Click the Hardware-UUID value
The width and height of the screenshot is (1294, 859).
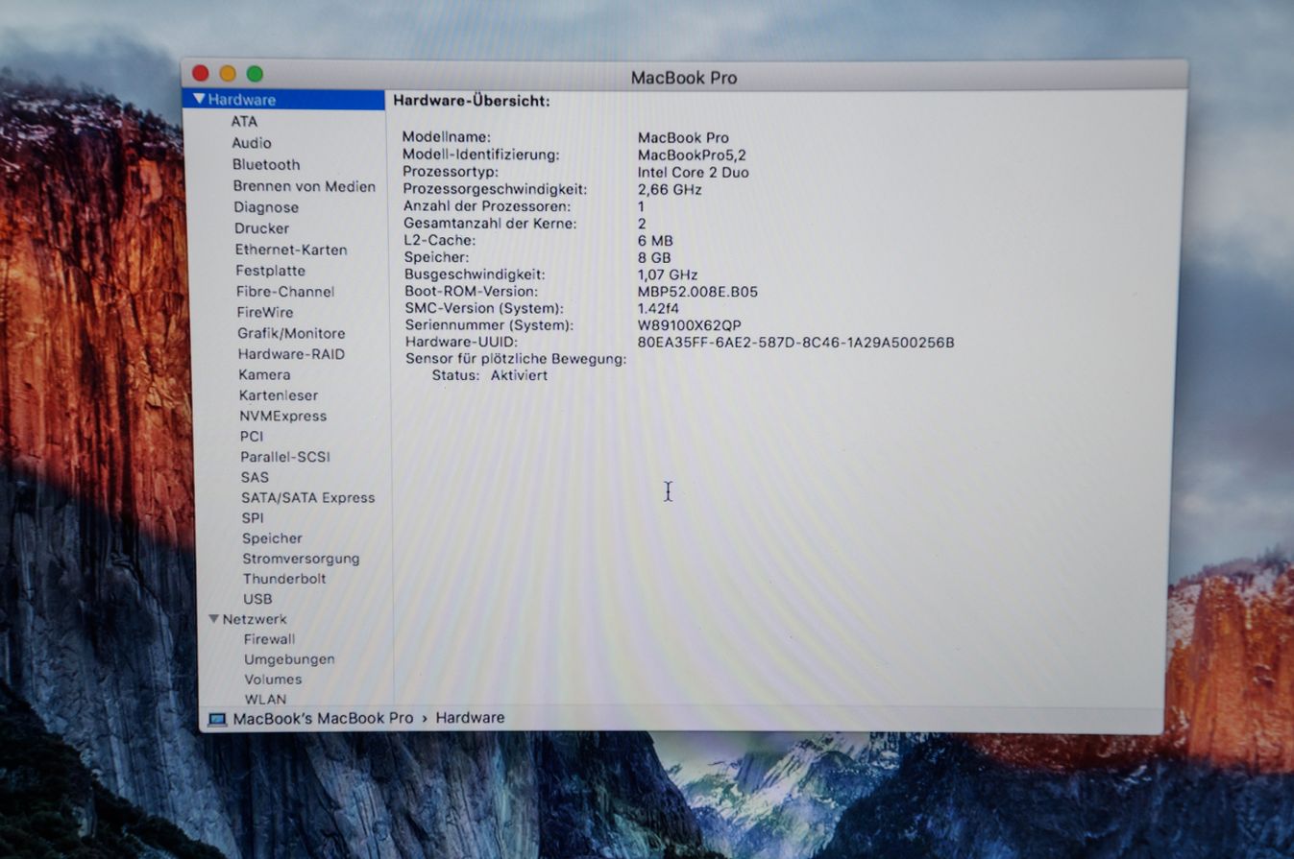click(x=796, y=343)
